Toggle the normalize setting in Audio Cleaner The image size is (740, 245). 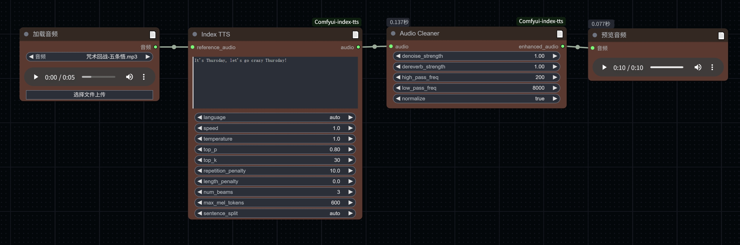[x=476, y=99]
